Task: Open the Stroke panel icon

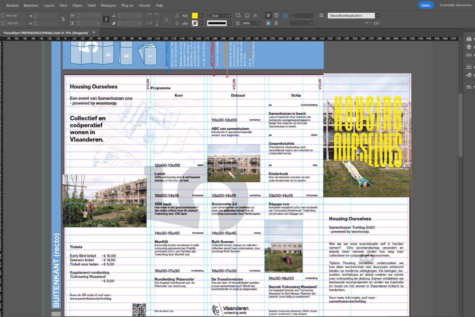Action: click(469, 67)
